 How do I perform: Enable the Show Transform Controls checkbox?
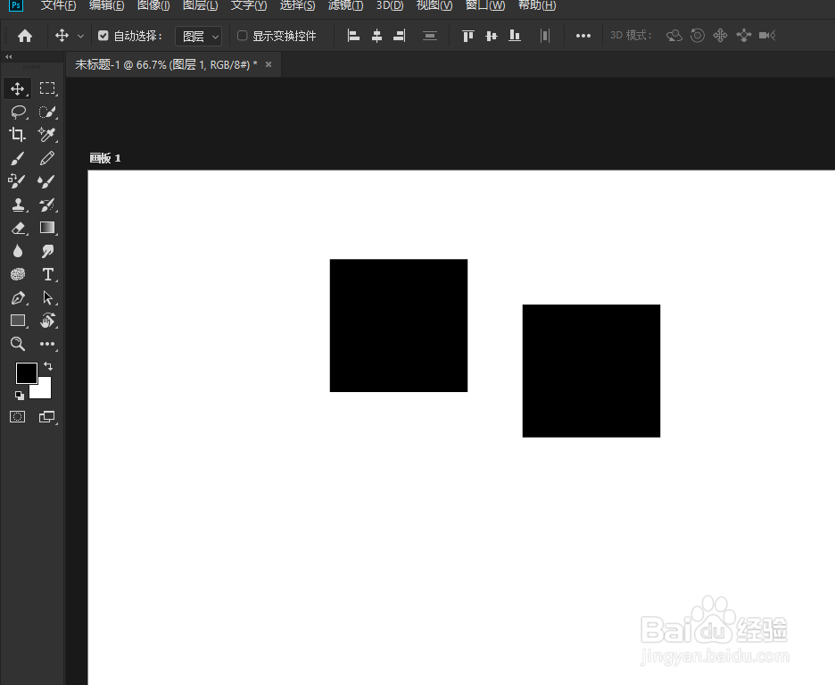[243, 36]
